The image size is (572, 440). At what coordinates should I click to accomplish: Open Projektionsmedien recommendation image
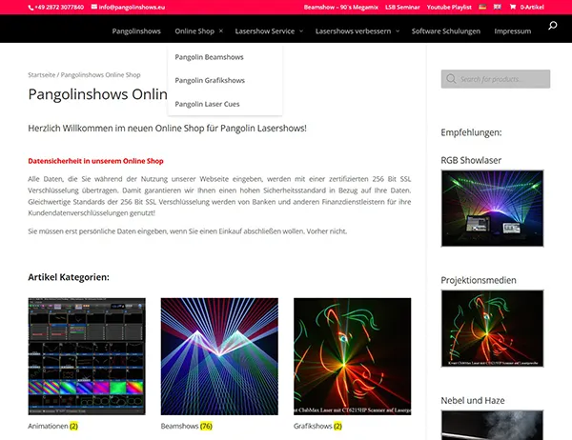tap(492, 328)
